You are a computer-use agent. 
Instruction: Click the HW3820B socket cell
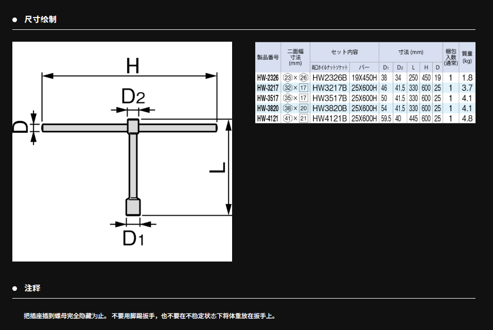click(329, 109)
